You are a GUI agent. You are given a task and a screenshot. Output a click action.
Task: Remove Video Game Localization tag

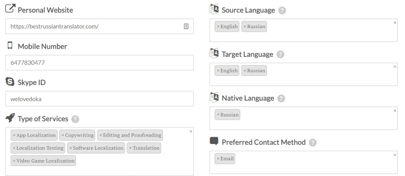pos(14,161)
